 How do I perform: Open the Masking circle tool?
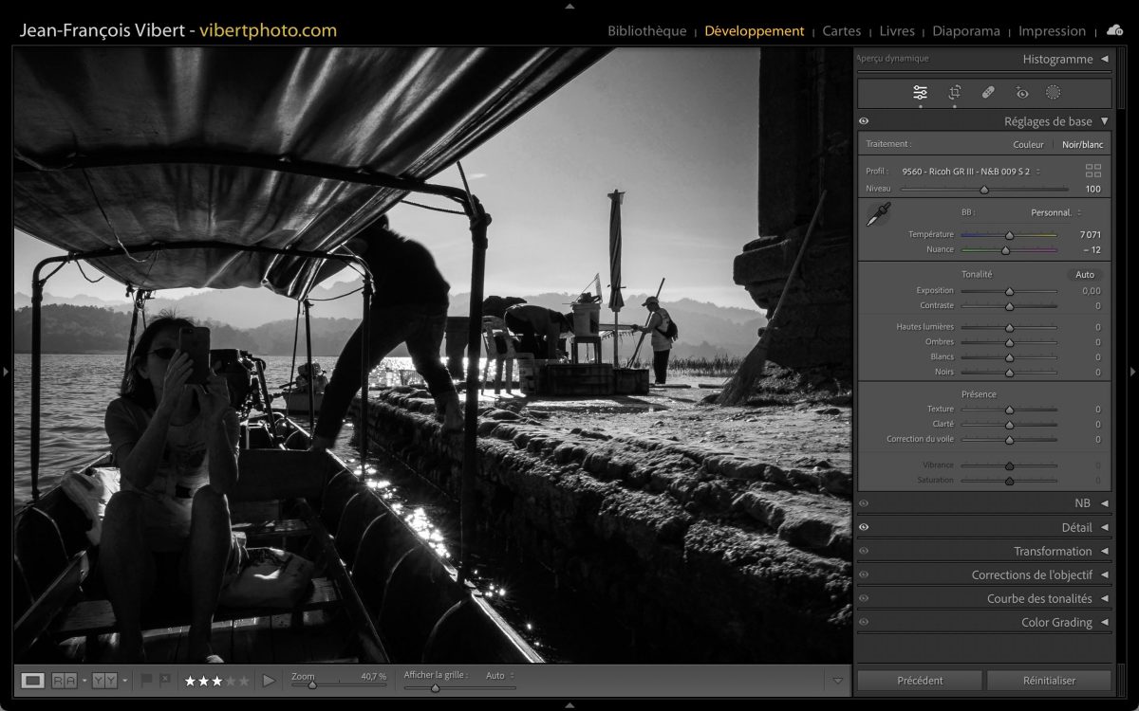1053,93
